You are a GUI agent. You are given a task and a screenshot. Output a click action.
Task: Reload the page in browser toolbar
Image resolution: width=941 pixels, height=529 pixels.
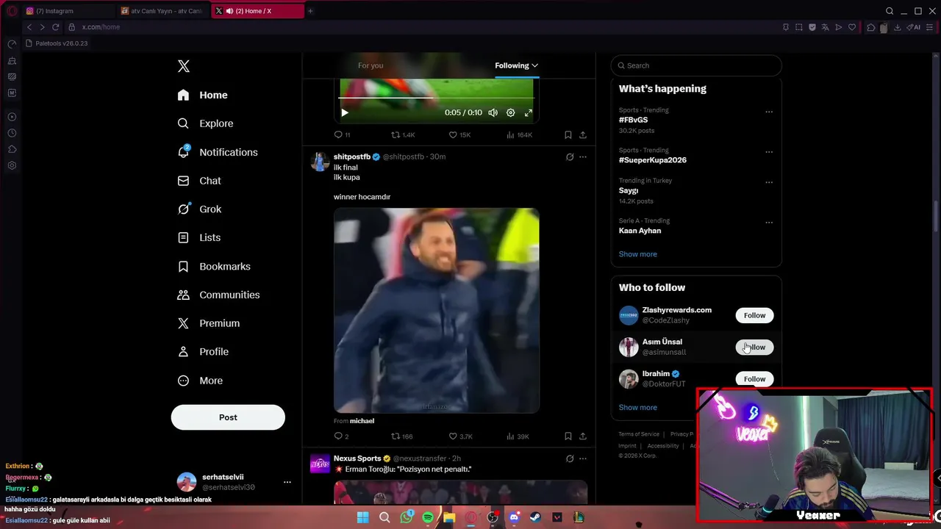(x=55, y=27)
